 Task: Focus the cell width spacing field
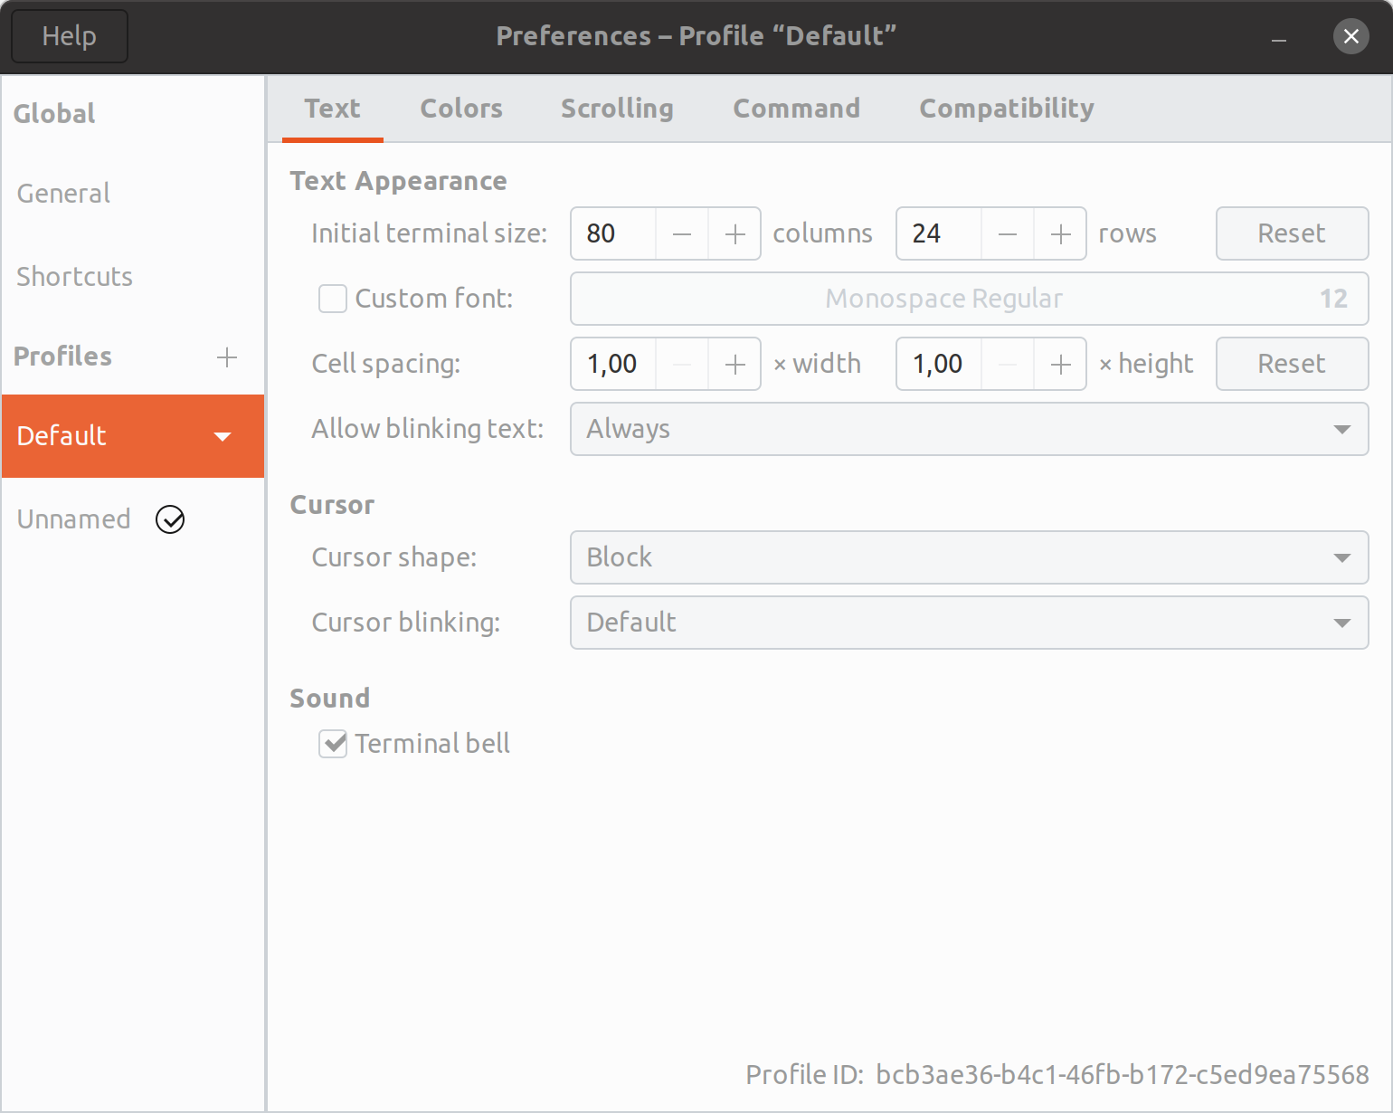(x=613, y=364)
